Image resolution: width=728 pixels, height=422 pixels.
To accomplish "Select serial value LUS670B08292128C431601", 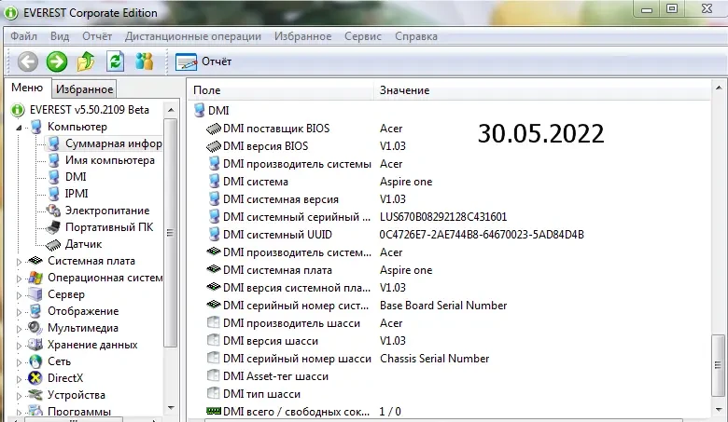I will tap(443, 217).
